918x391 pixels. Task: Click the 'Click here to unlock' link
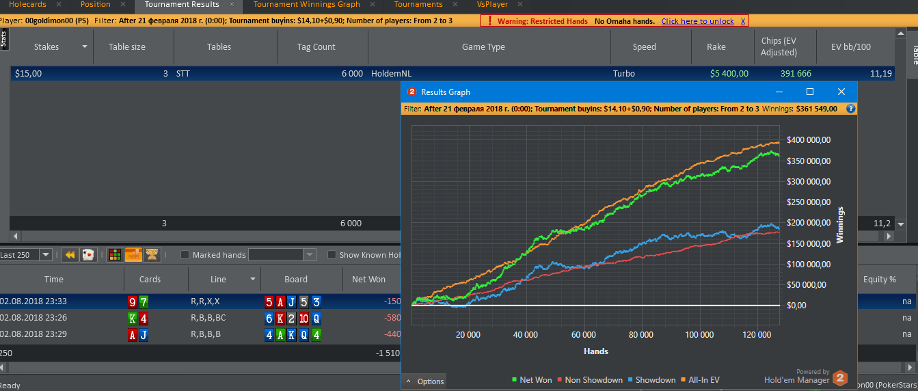pyautogui.click(x=697, y=21)
